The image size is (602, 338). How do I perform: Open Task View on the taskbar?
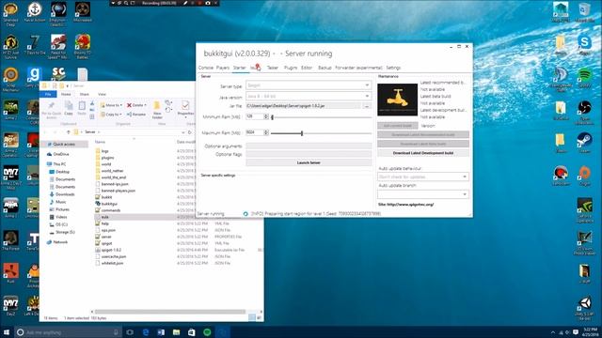pyautogui.click(x=130, y=332)
